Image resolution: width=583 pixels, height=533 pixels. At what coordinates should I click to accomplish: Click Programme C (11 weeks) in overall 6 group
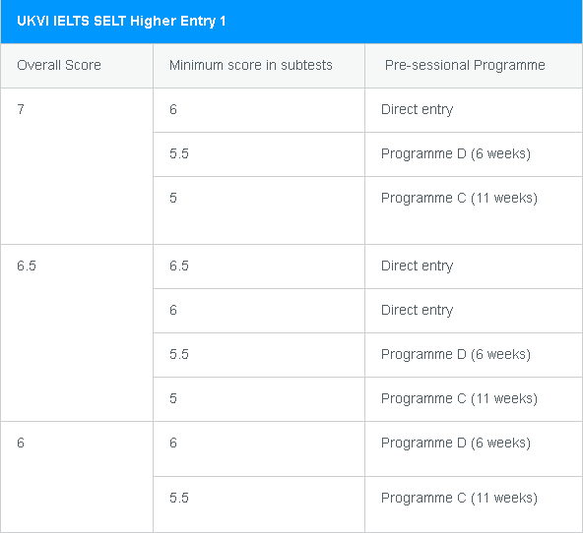pyautogui.click(x=459, y=498)
